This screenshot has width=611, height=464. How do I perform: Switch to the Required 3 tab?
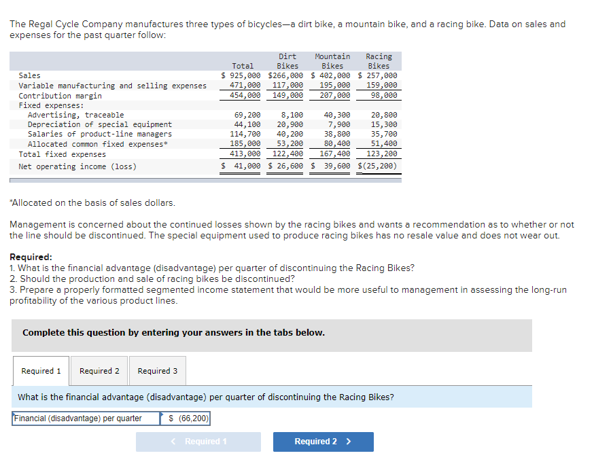tap(158, 371)
